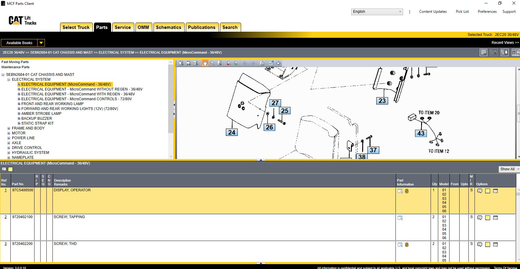Image resolution: width=520 pixels, height=269 pixels.
Task: Open the Available Books dropdown arrow
Action: click(41, 43)
